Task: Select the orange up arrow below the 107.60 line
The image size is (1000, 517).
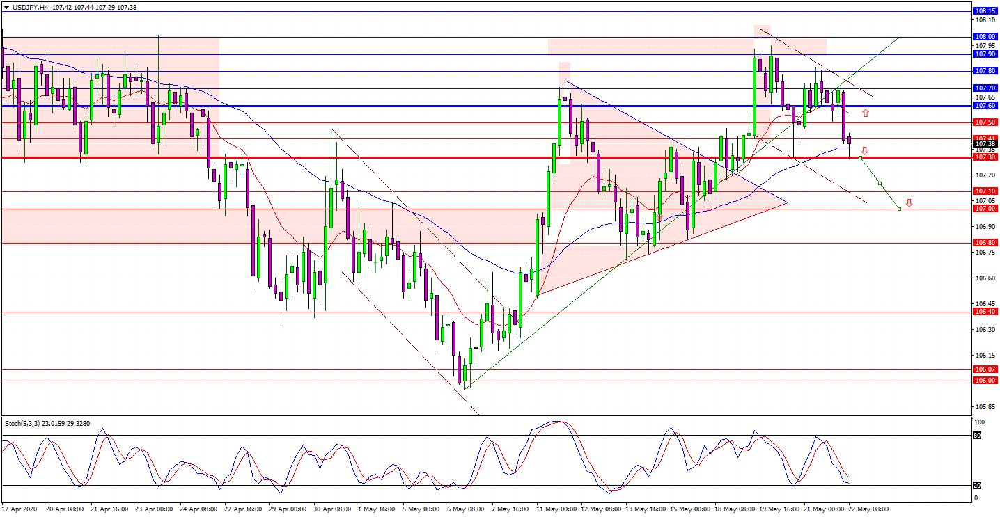Action: point(866,113)
